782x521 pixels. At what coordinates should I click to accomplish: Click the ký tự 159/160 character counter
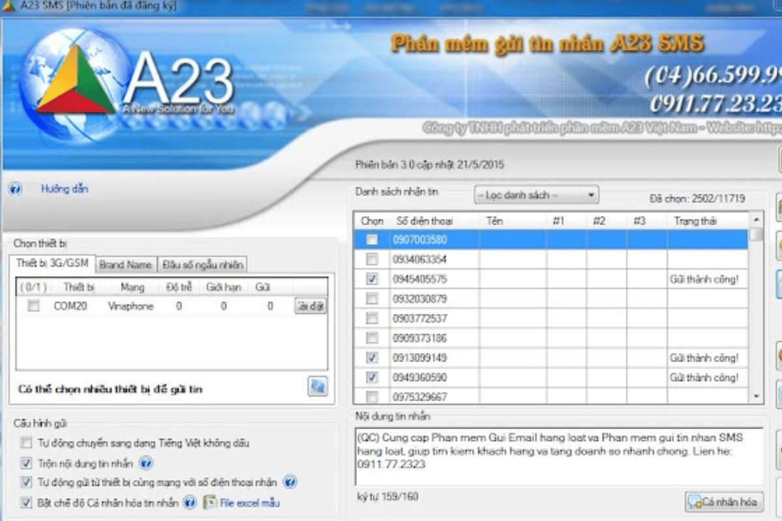(x=388, y=497)
